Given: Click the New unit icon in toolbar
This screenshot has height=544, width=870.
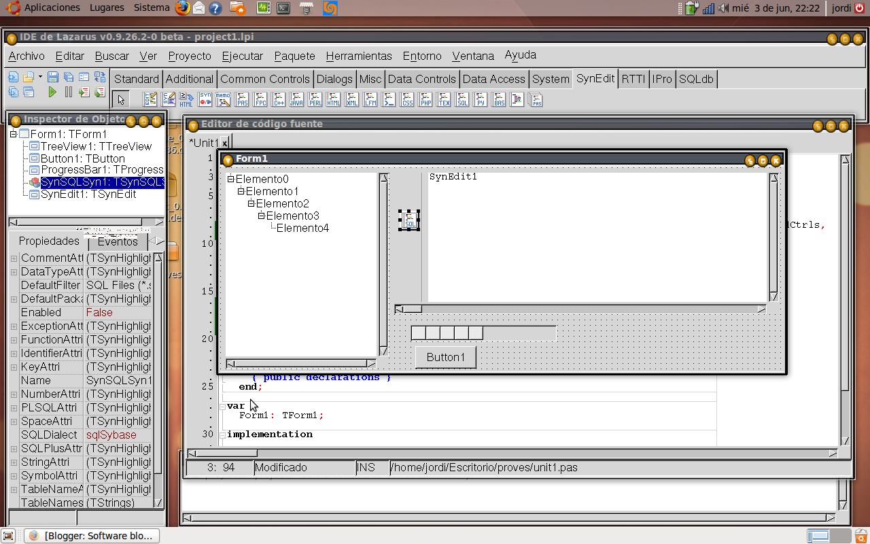Looking at the screenshot, I should (x=13, y=77).
